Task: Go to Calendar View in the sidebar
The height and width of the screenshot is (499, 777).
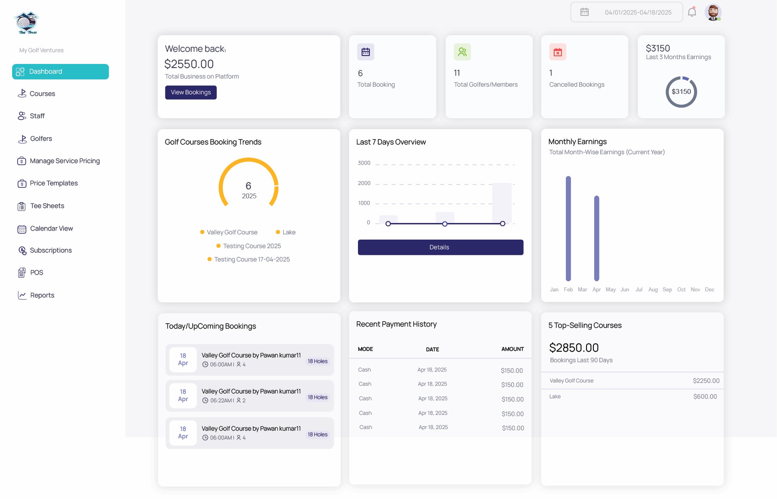Action: 51,229
